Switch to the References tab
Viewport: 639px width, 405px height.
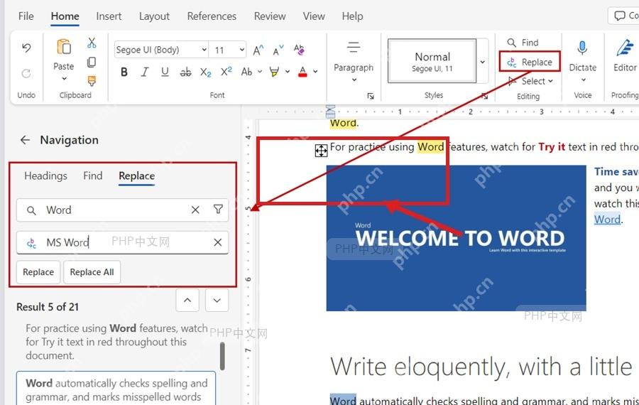[212, 16]
